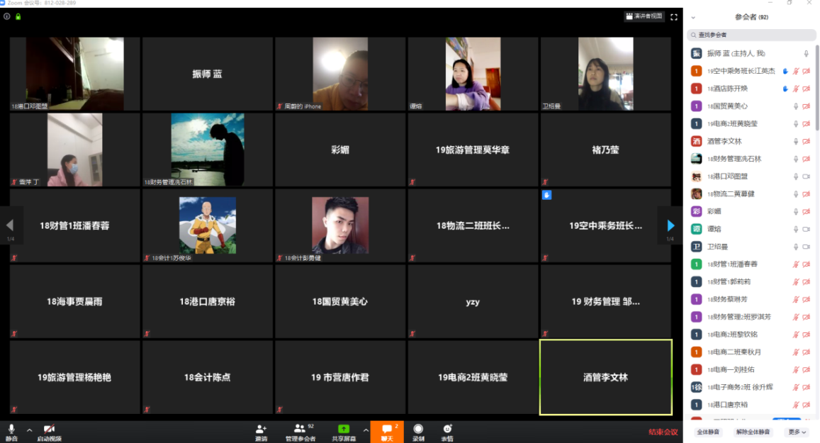
Task: Switch to 演讲者视图 speaker view
Action: (644, 16)
